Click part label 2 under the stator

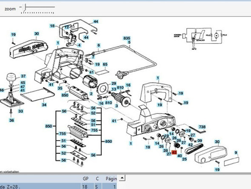point(91,94)
